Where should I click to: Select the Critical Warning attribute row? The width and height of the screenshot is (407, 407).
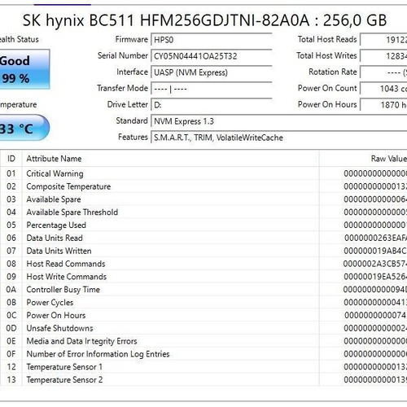pyautogui.click(x=203, y=173)
